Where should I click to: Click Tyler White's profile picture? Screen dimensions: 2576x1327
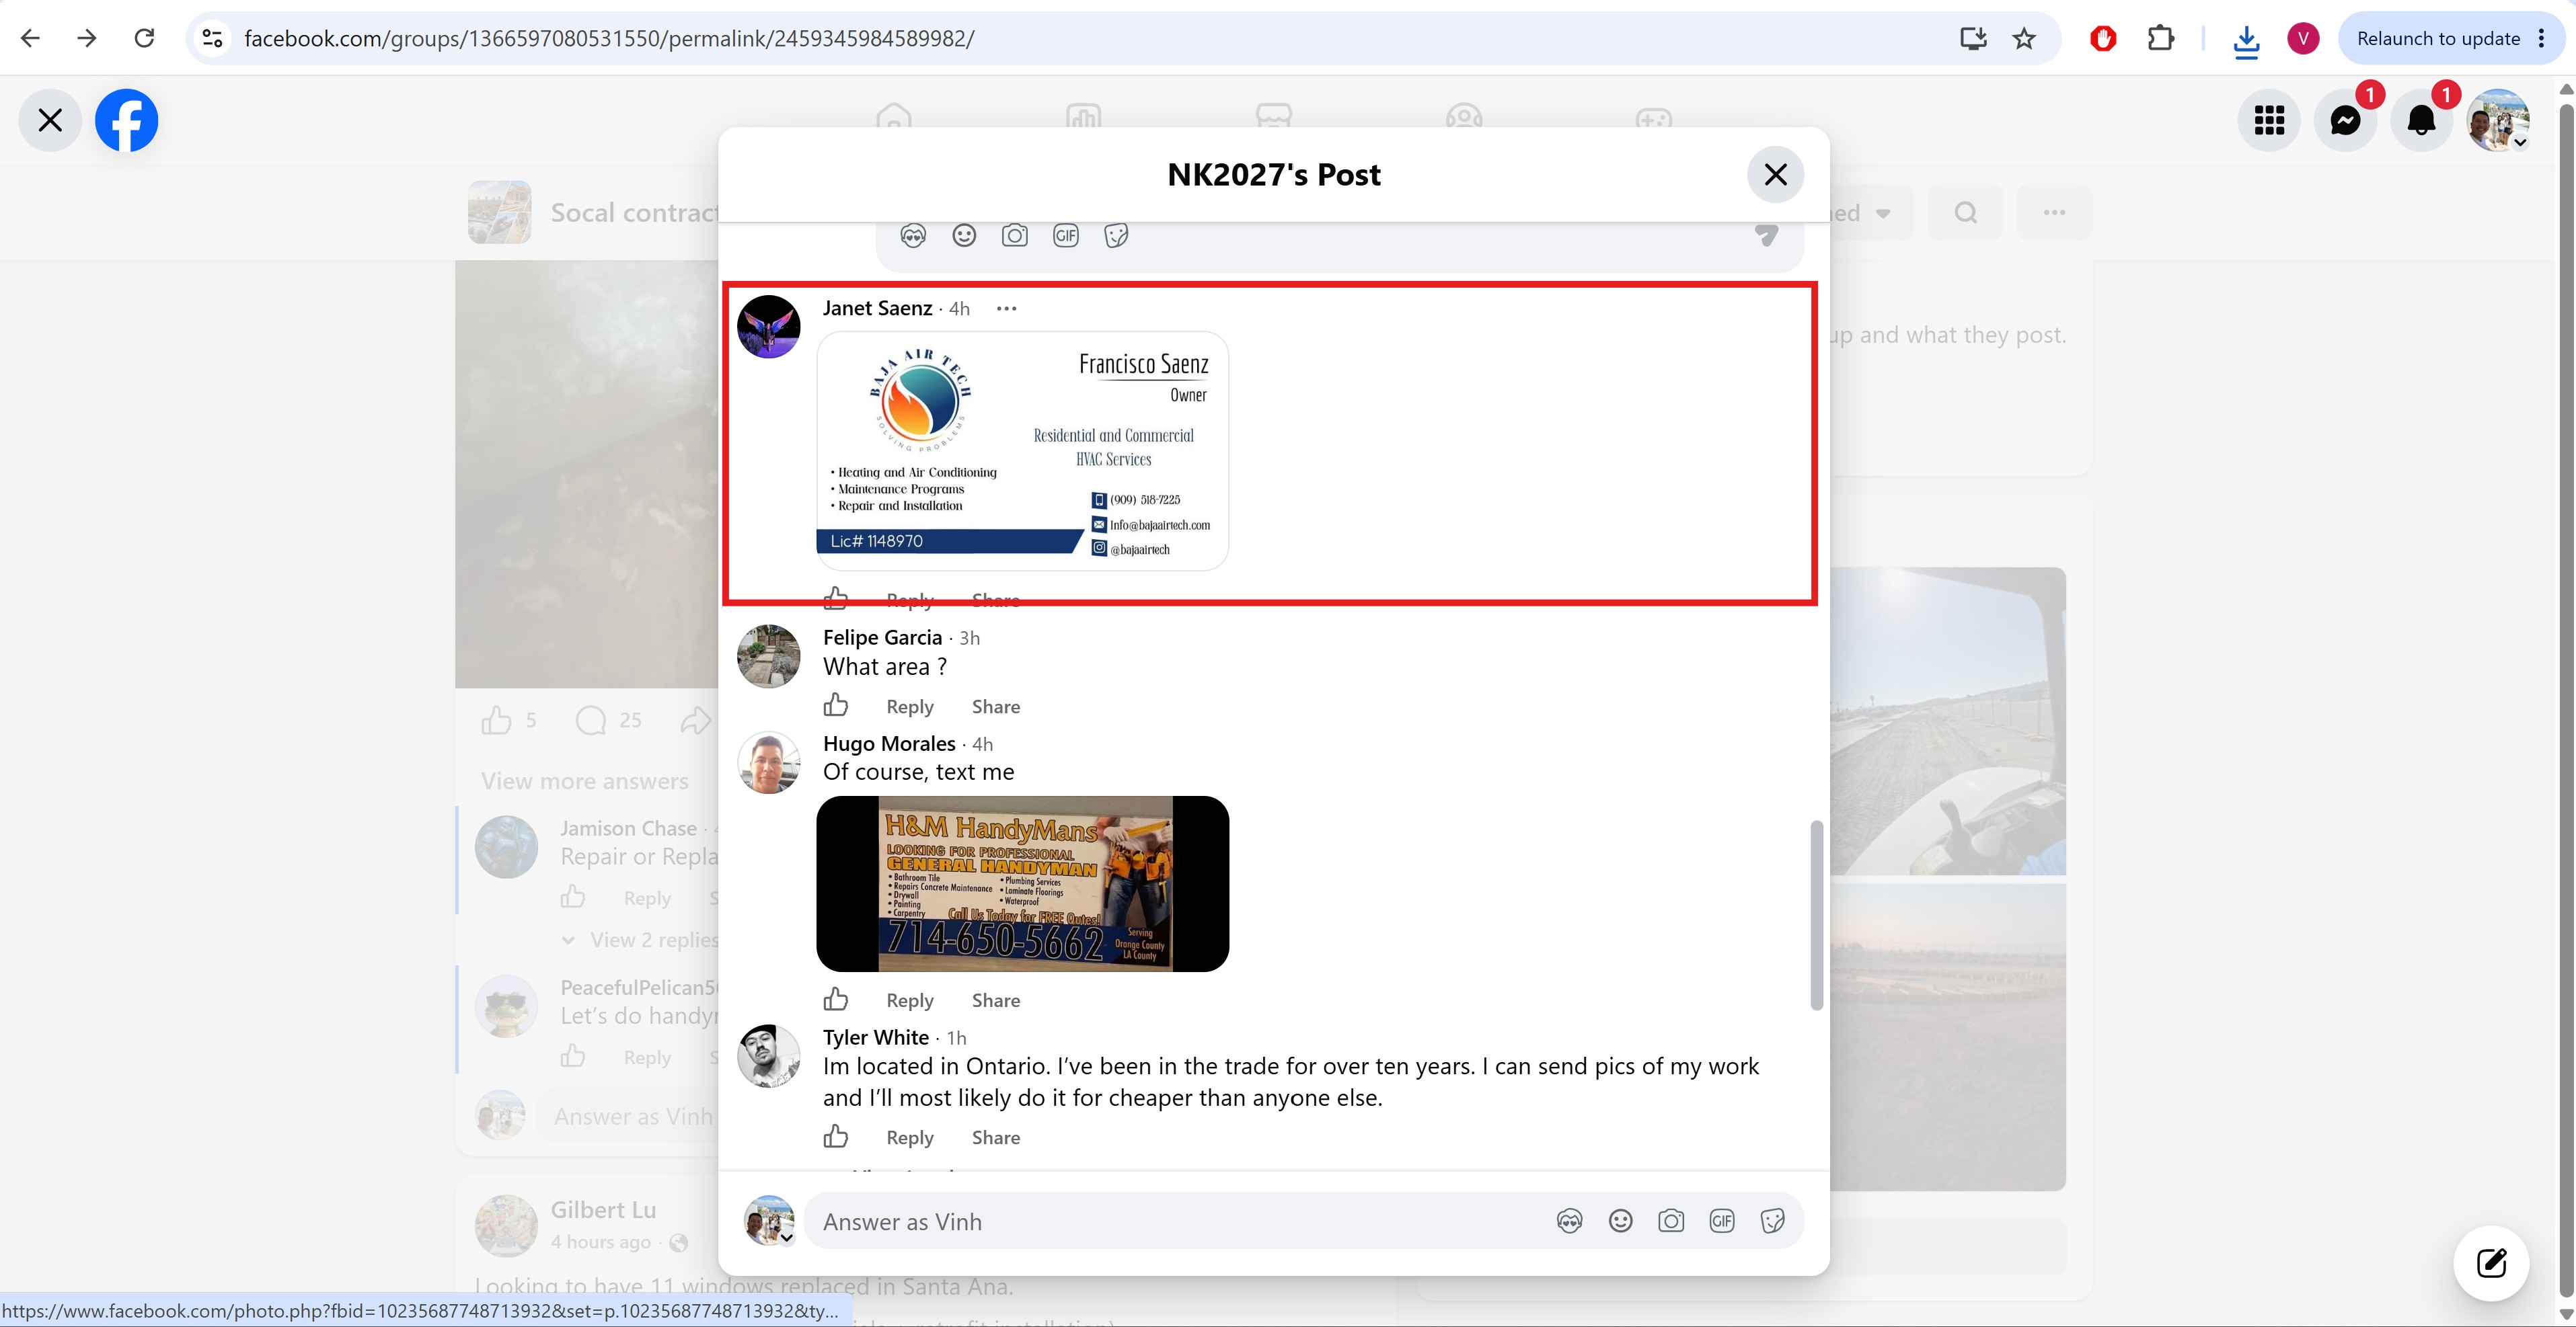coord(768,1056)
